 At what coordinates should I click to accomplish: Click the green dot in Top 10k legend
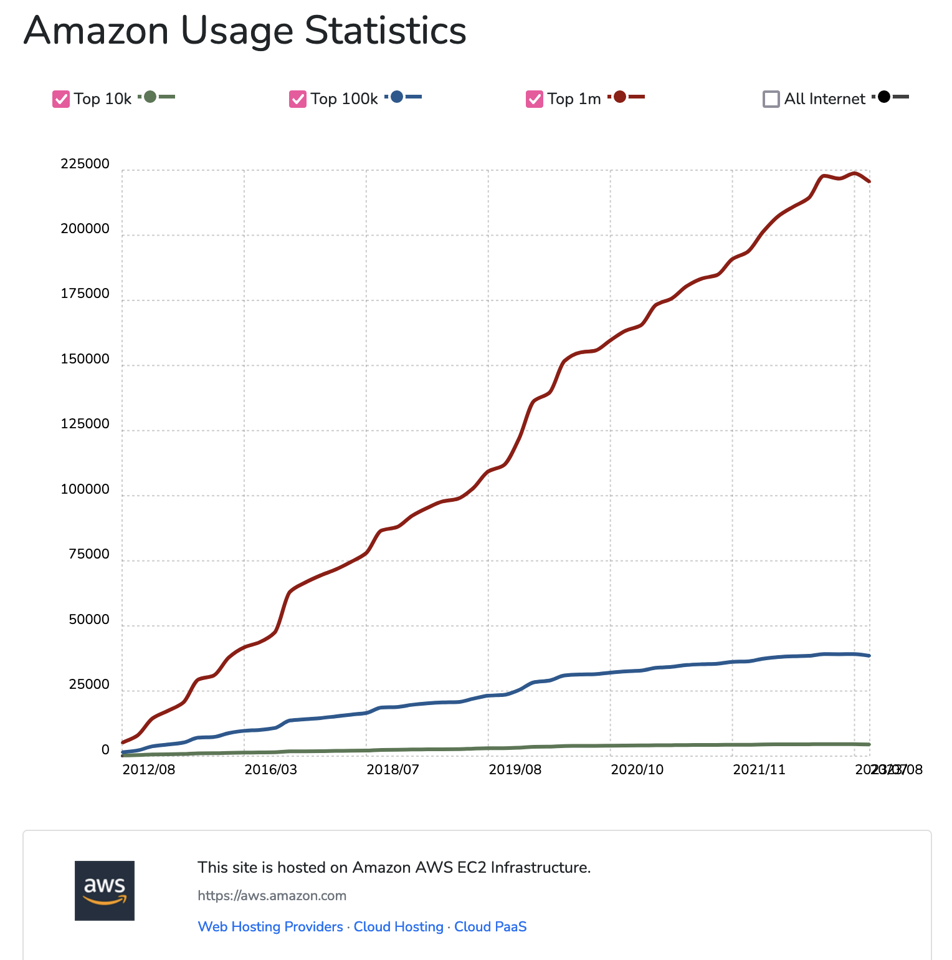coord(150,97)
